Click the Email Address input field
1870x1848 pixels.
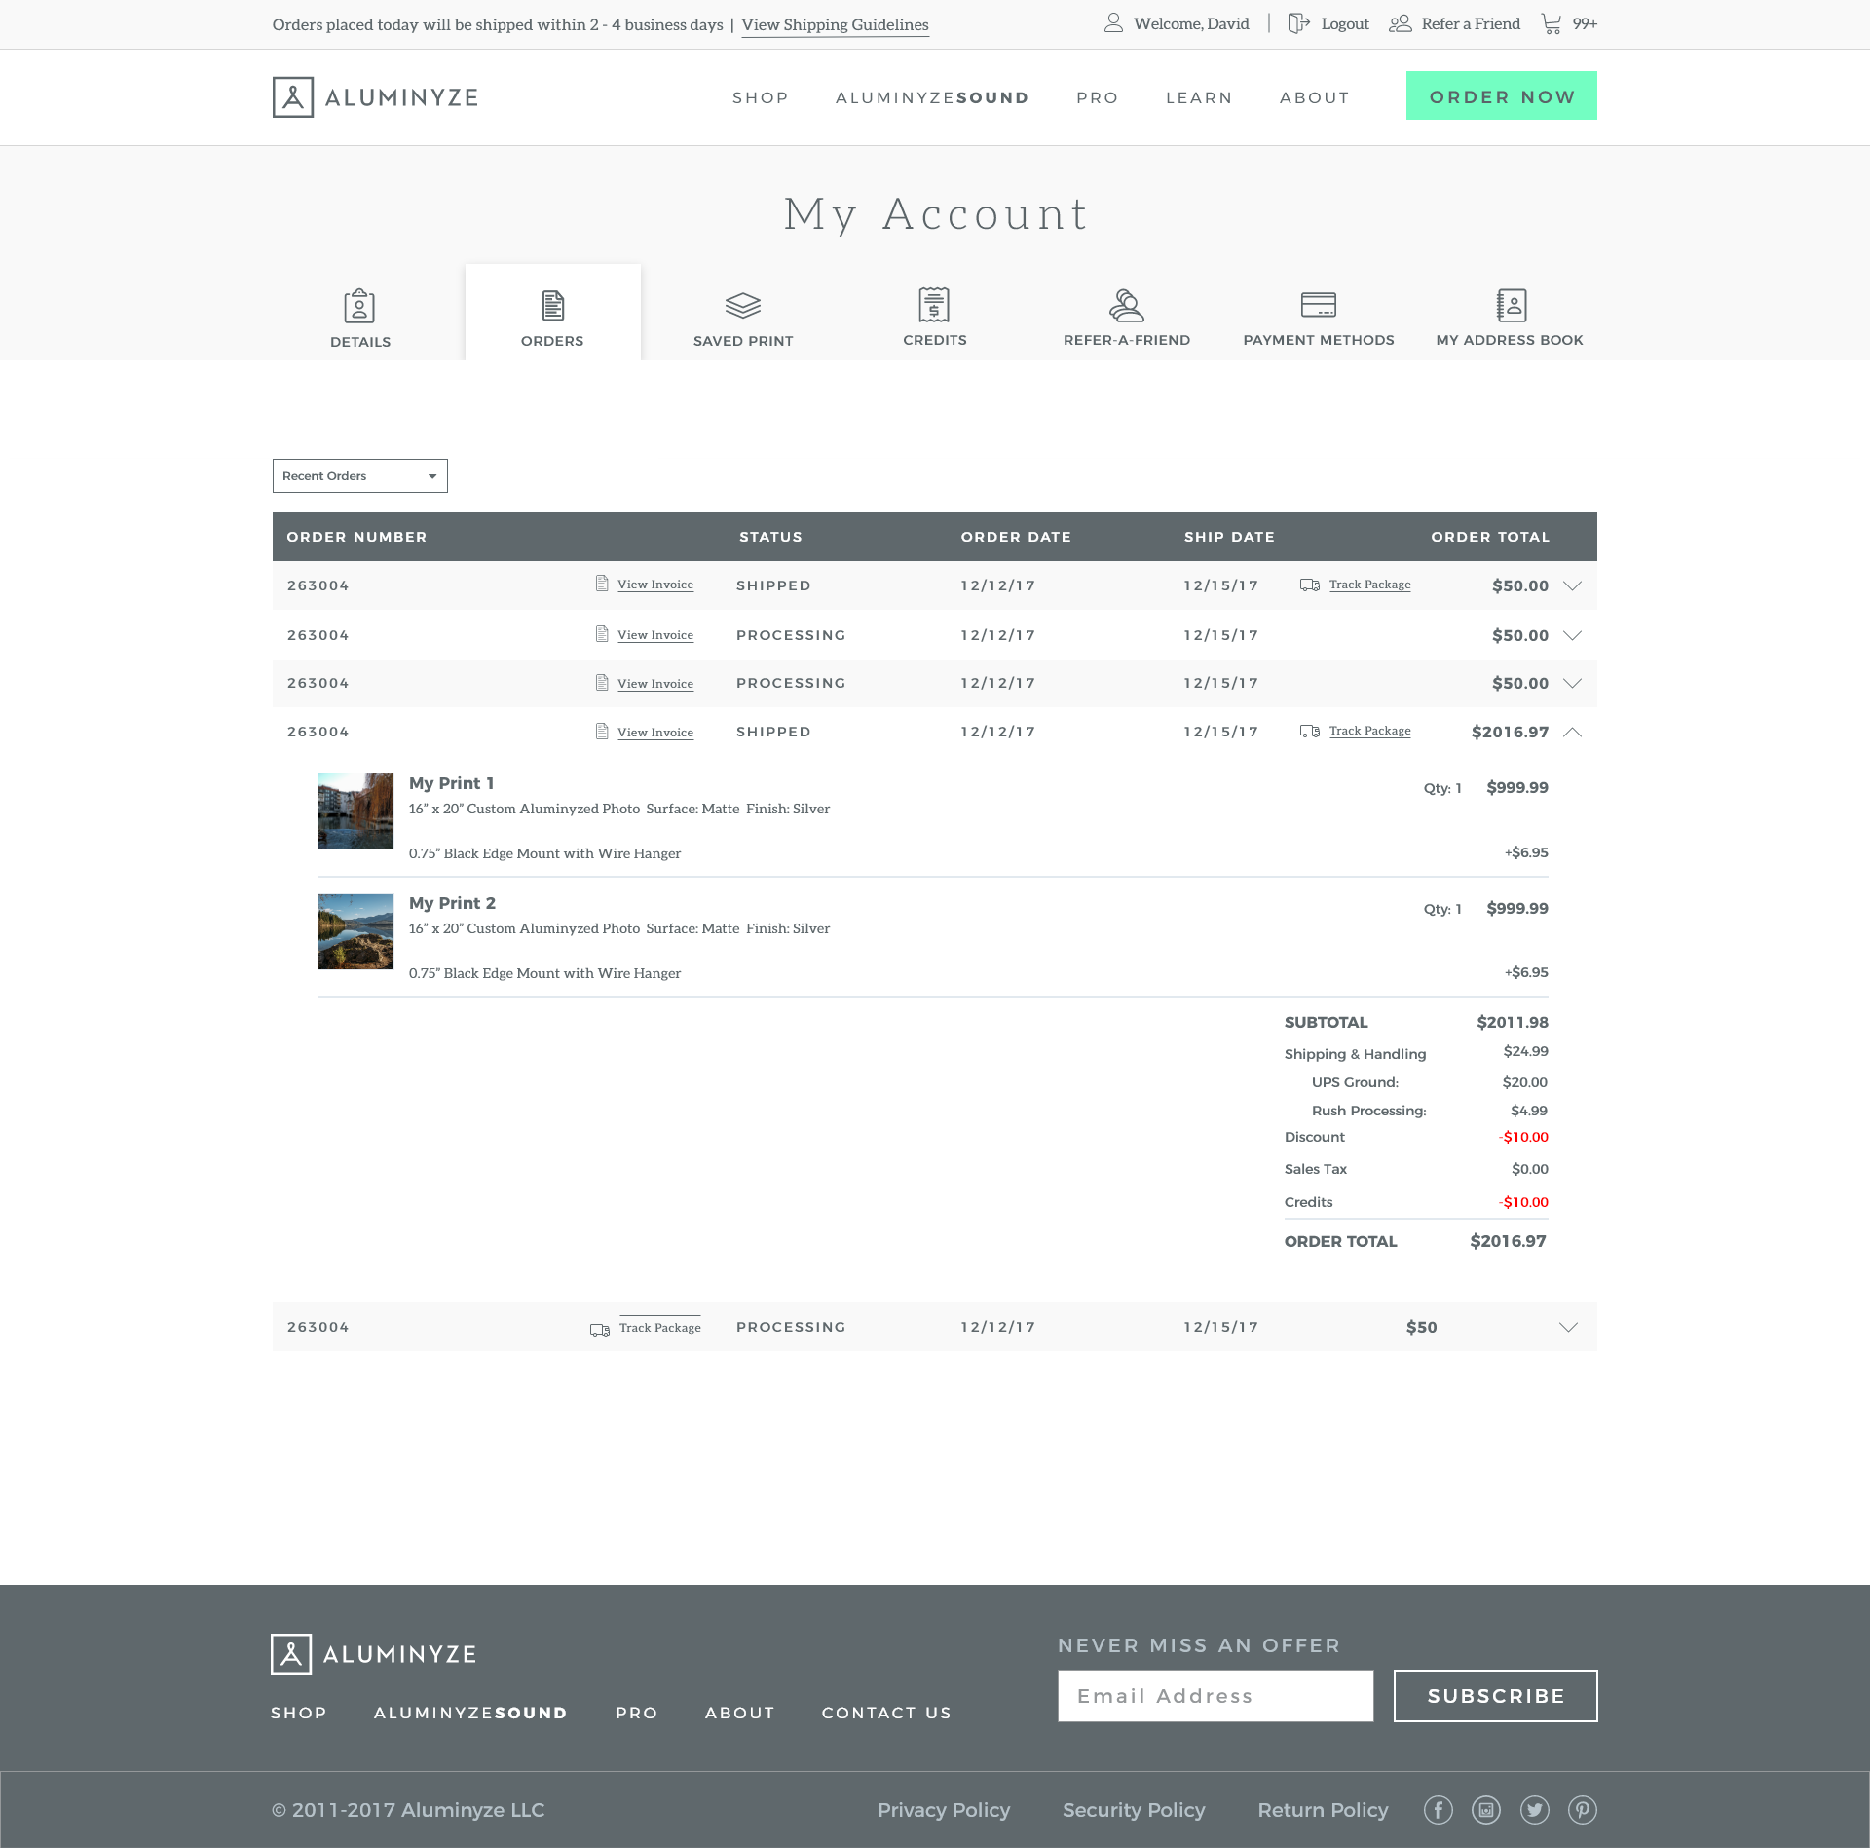click(1215, 1696)
